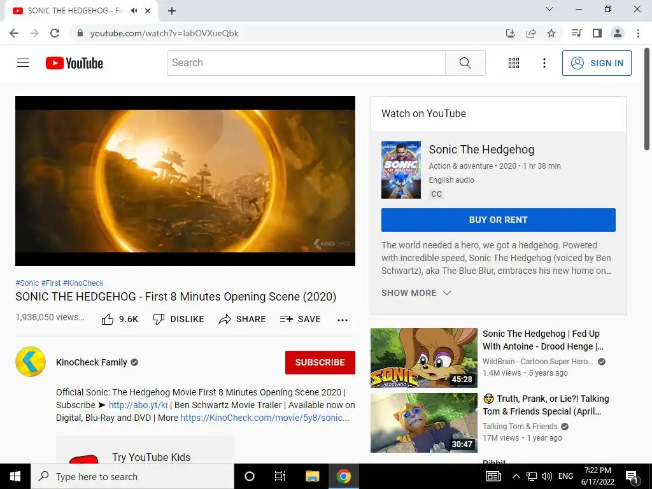652x489 pixels.
Task: Open Talking Tom video thumbnail
Action: pyautogui.click(x=423, y=423)
